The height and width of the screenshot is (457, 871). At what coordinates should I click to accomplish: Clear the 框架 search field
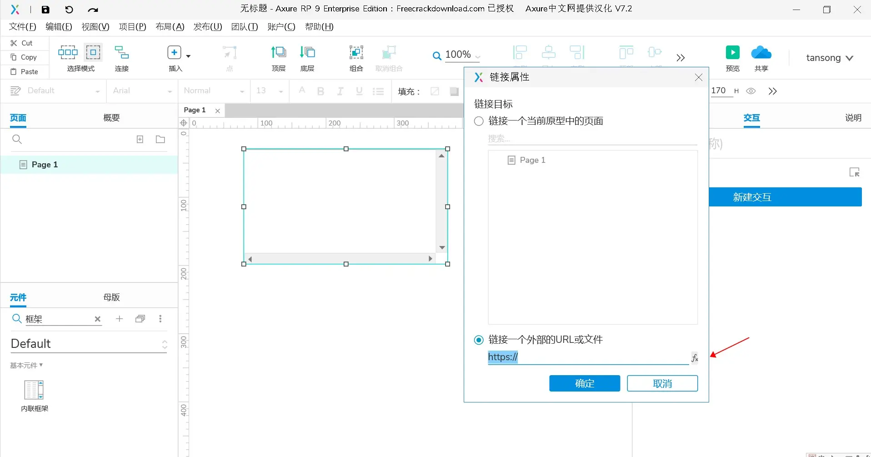(97, 319)
